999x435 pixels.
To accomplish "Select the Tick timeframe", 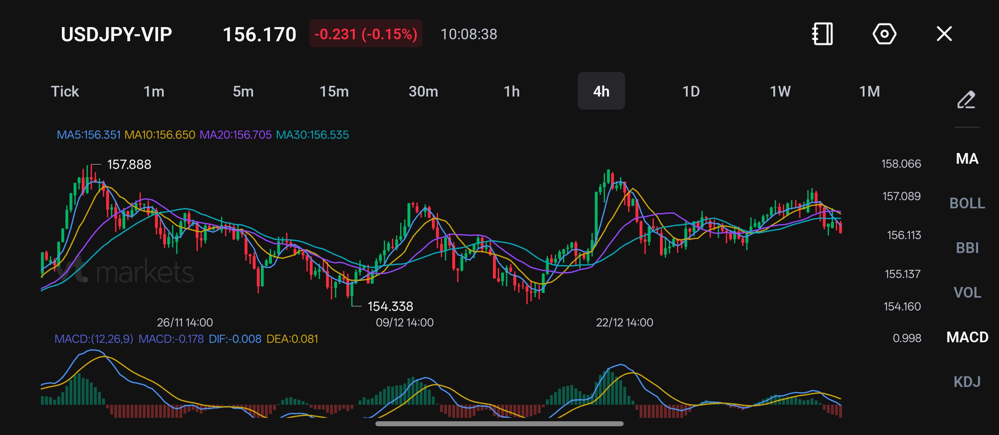I will click(x=65, y=92).
